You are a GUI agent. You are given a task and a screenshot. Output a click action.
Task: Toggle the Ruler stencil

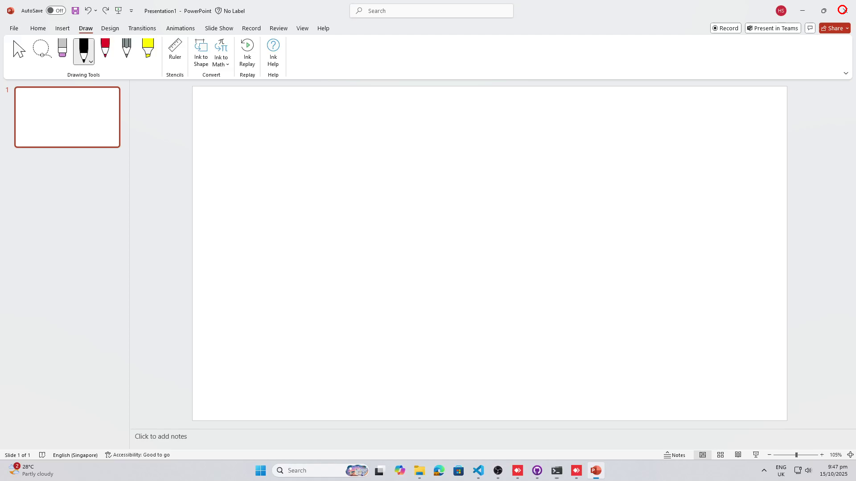[175, 49]
